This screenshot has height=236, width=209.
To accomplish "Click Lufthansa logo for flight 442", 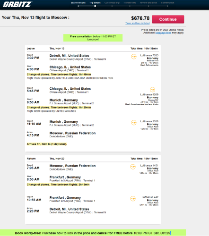I will click(x=133, y=198).
